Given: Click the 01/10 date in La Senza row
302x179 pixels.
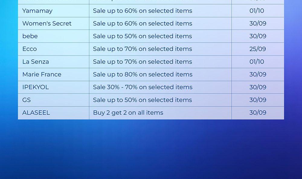Looking at the screenshot, I should coord(257,62).
